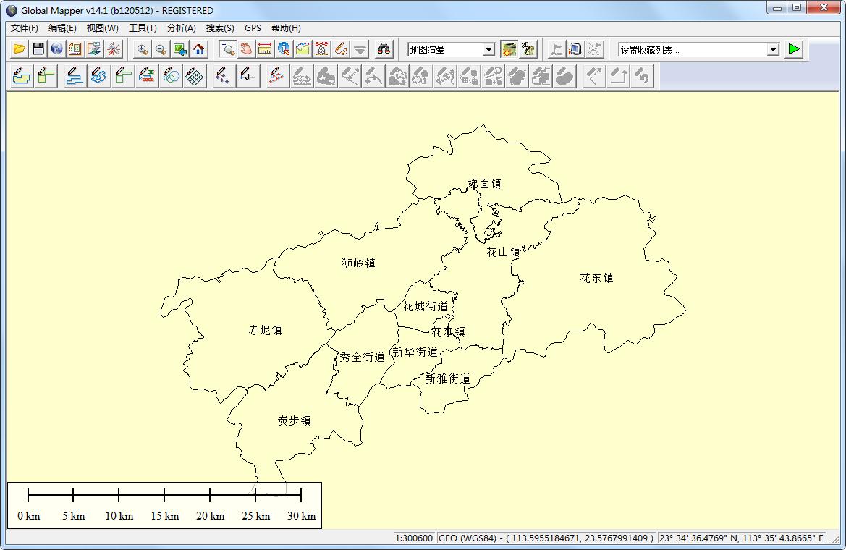846x550 pixels.
Task: Click the 花东镇 region label on map
Action: click(x=596, y=278)
